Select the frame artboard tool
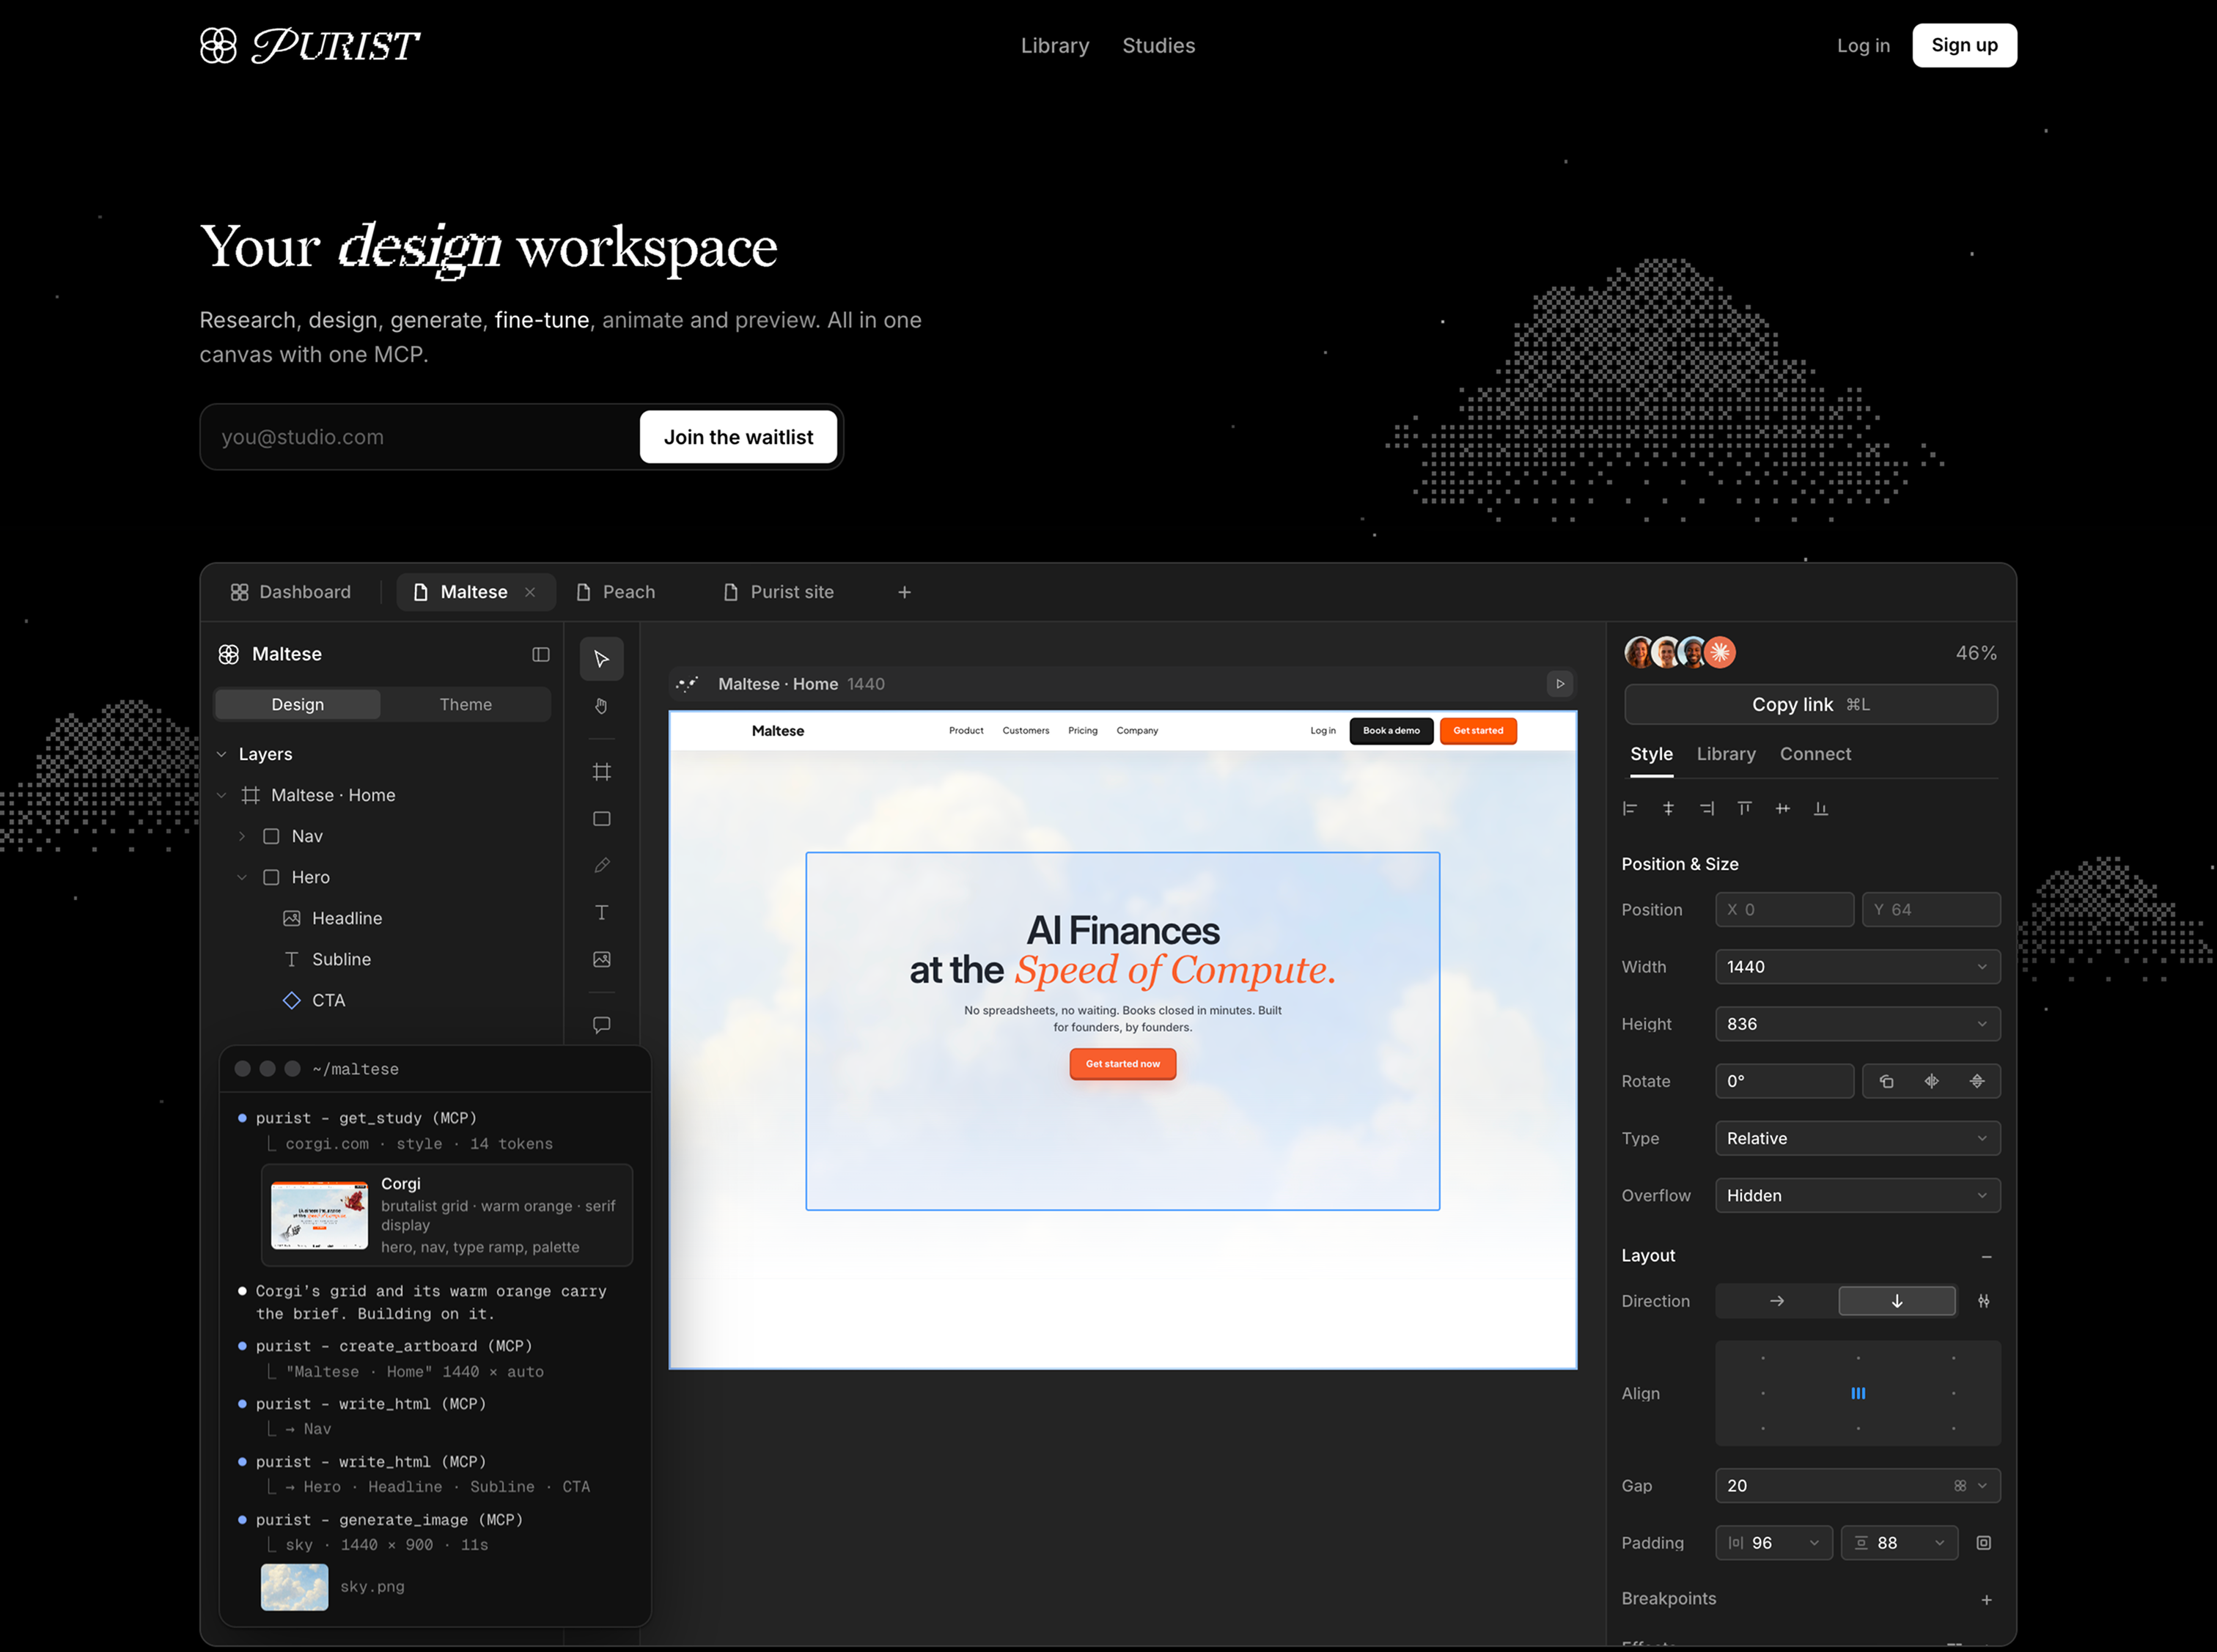This screenshot has height=1652, width=2217. coord(601,771)
